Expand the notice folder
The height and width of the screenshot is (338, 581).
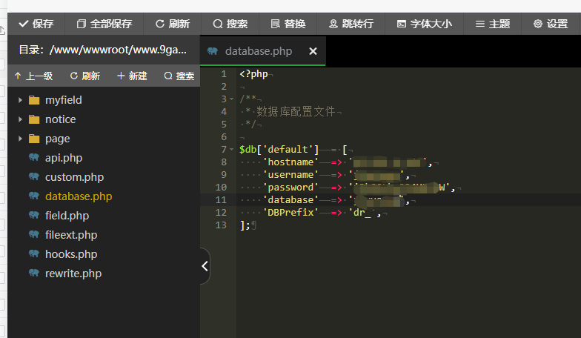pos(20,119)
